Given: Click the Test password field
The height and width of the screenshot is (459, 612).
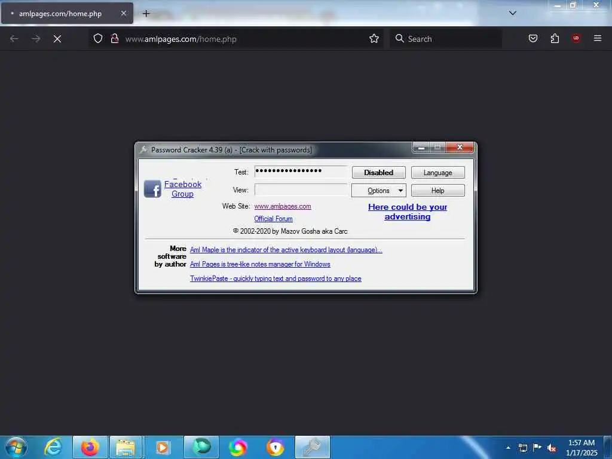Looking at the screenshot, I should (301, 172).
